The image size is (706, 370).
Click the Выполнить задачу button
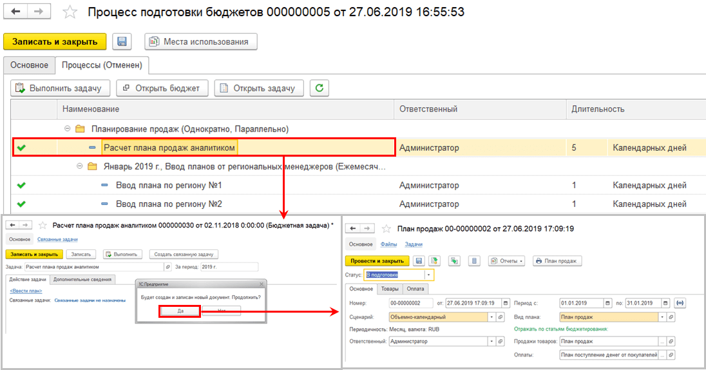pyautogui.click(x=61, y=88)
